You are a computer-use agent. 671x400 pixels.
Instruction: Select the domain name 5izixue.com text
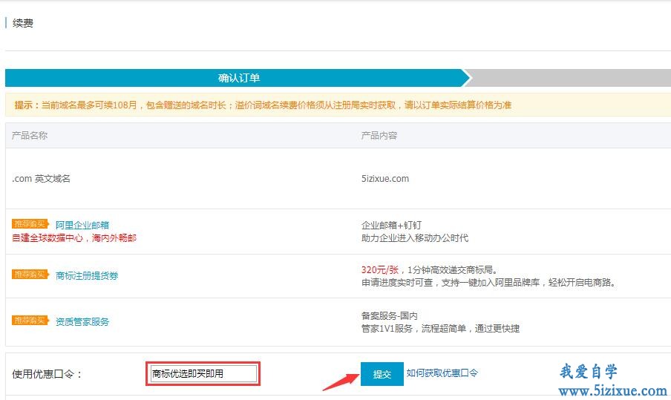point(385,178)
